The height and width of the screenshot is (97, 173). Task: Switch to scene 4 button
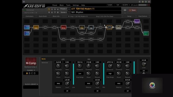coord(58,9)
